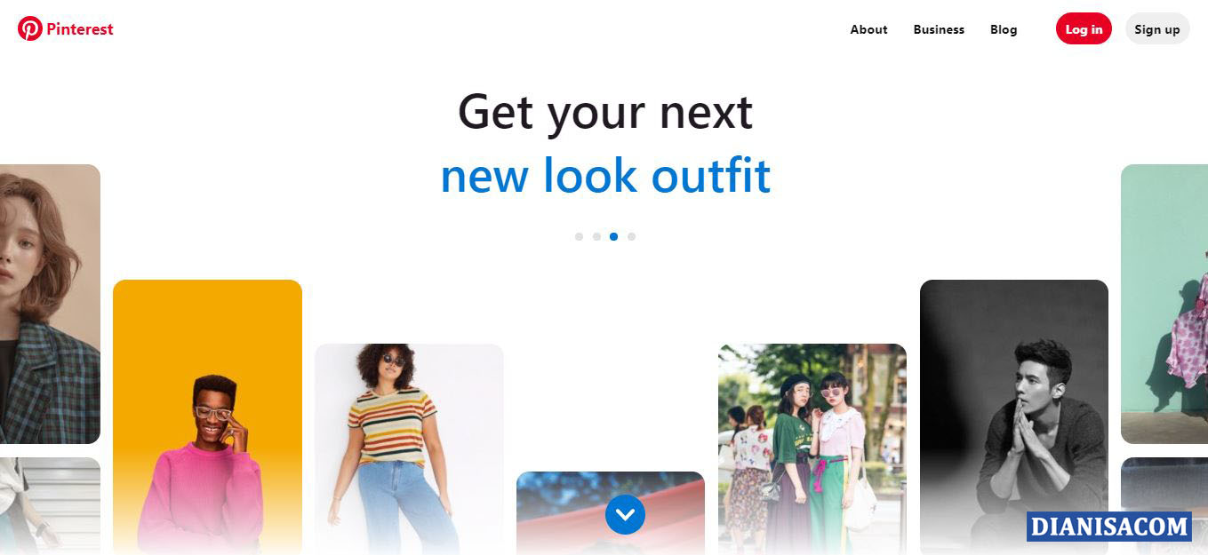Viewport: 1208px width, 555px height.
Task: Select the fourth carousel dot indicator
Action: click(631, 237)
